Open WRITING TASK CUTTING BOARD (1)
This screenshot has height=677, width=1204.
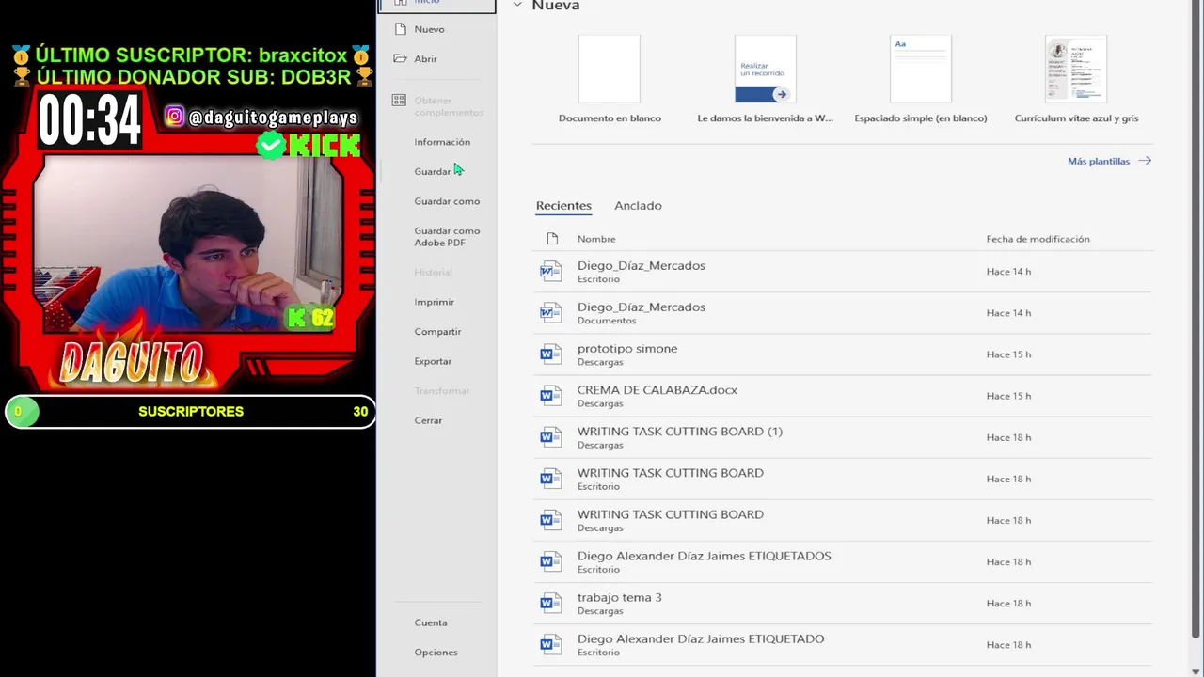coord(843,437)
